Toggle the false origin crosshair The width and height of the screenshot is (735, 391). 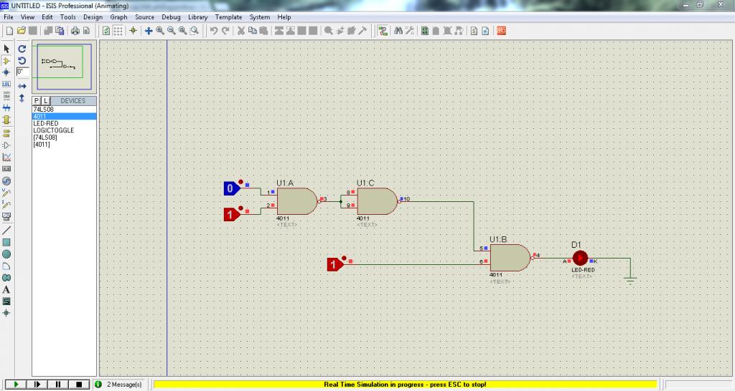(133, 31)
